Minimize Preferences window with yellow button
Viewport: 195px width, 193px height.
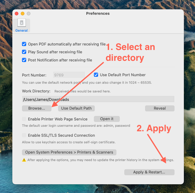click(x=23, y=14)
